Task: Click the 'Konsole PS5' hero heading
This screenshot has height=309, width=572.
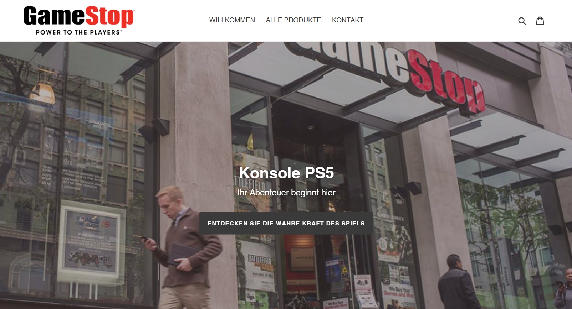Action: (286, 173)
